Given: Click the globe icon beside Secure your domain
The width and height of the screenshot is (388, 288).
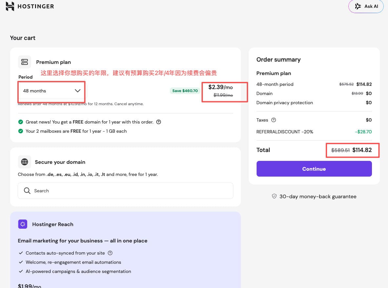Looking at the screenshot, I should (25, 162).
